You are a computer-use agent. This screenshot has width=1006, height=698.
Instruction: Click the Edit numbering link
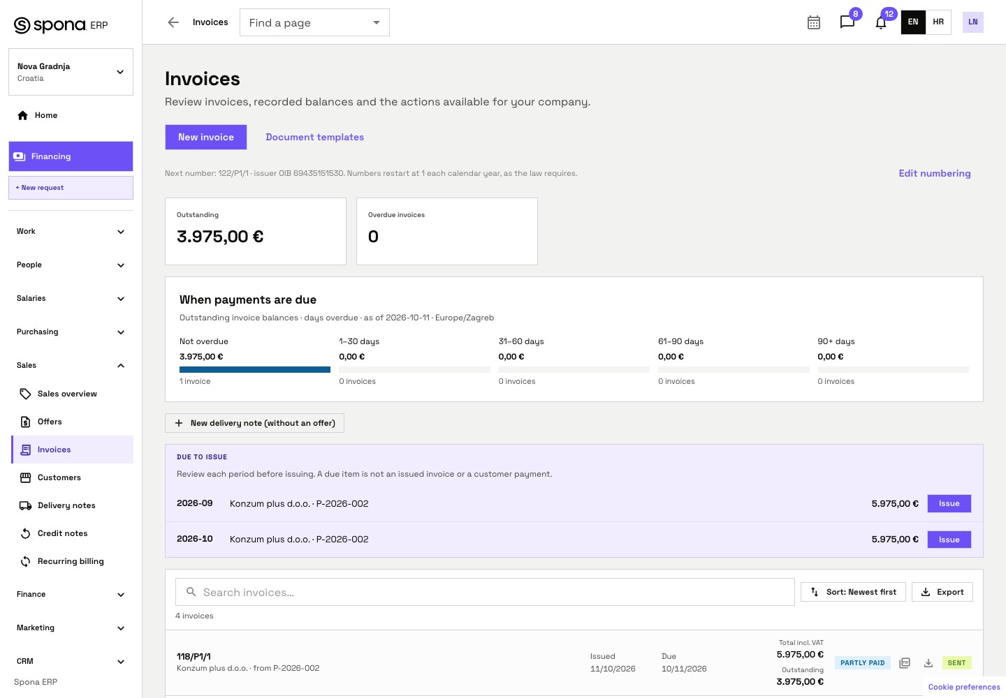[935, 173]
